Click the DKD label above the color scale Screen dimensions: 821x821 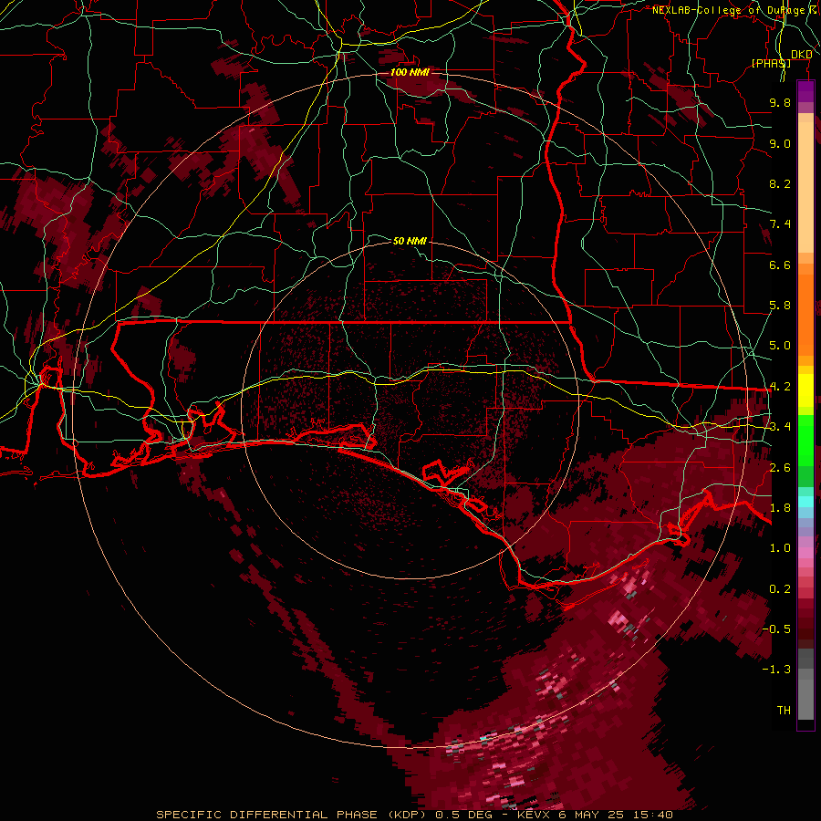(802, 55)
